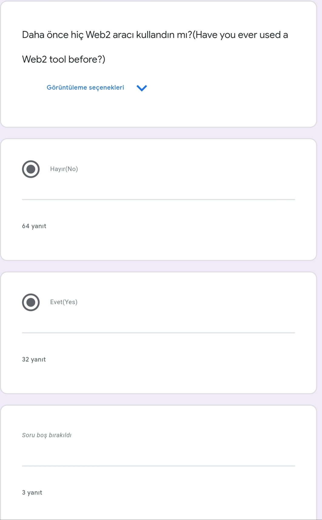This screenshot has width=322, height=520.
Task: Click the question title starting "Daha önce hiç"
Action: click(155, 35)
